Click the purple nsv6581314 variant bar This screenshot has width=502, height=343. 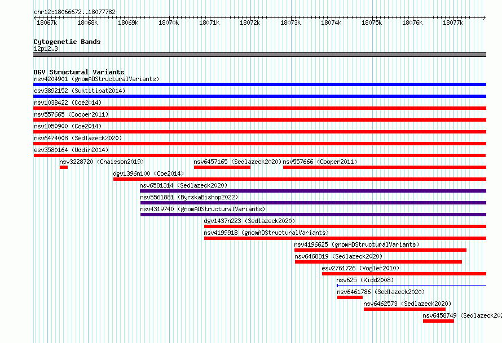pyautogui.click(x=313, y=191)
